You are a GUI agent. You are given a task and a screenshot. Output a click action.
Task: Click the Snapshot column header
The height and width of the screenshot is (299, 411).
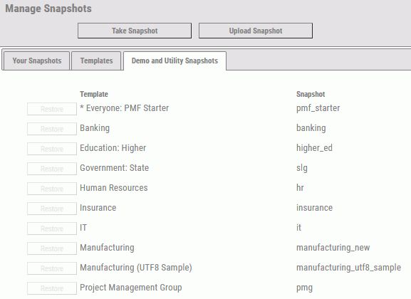pos(311,94)
